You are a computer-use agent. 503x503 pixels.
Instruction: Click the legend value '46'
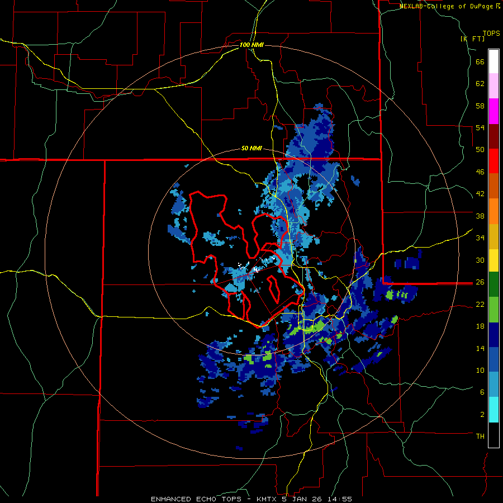(x=480, y=172)
